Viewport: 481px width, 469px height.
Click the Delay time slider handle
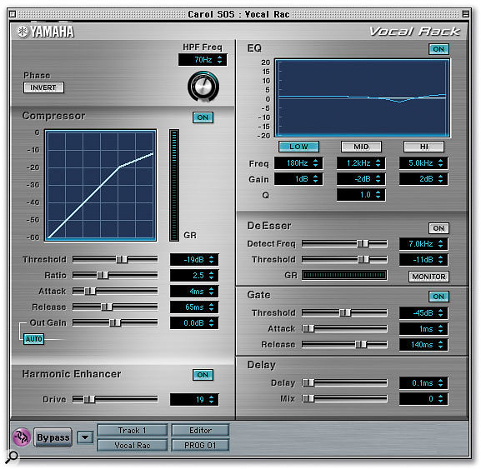pos(308,382)
